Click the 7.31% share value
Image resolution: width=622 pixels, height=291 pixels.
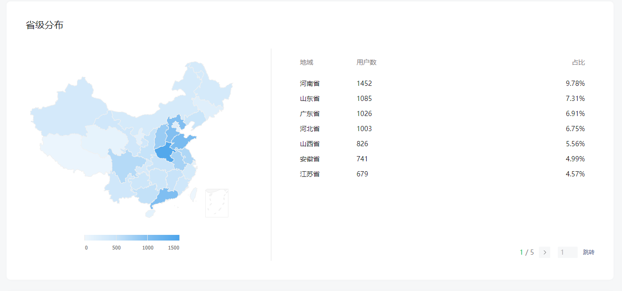(x=575, y=99)
